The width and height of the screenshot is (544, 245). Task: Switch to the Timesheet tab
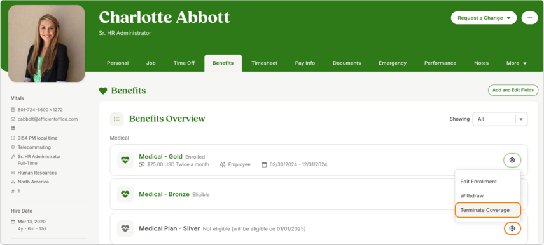265,63
